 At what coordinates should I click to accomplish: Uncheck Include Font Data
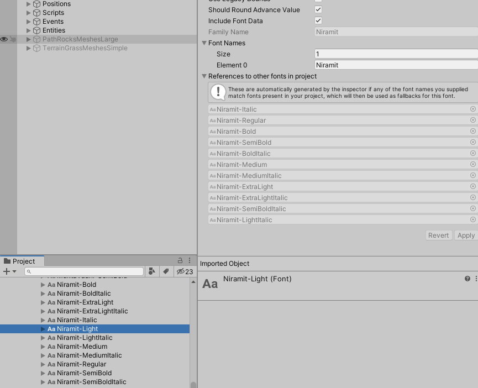pos(318,20)
